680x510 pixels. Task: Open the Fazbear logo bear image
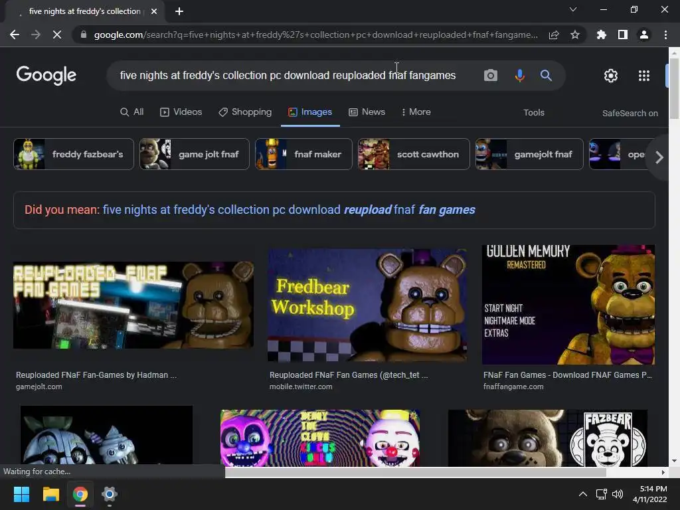click(x=548, y=438)
